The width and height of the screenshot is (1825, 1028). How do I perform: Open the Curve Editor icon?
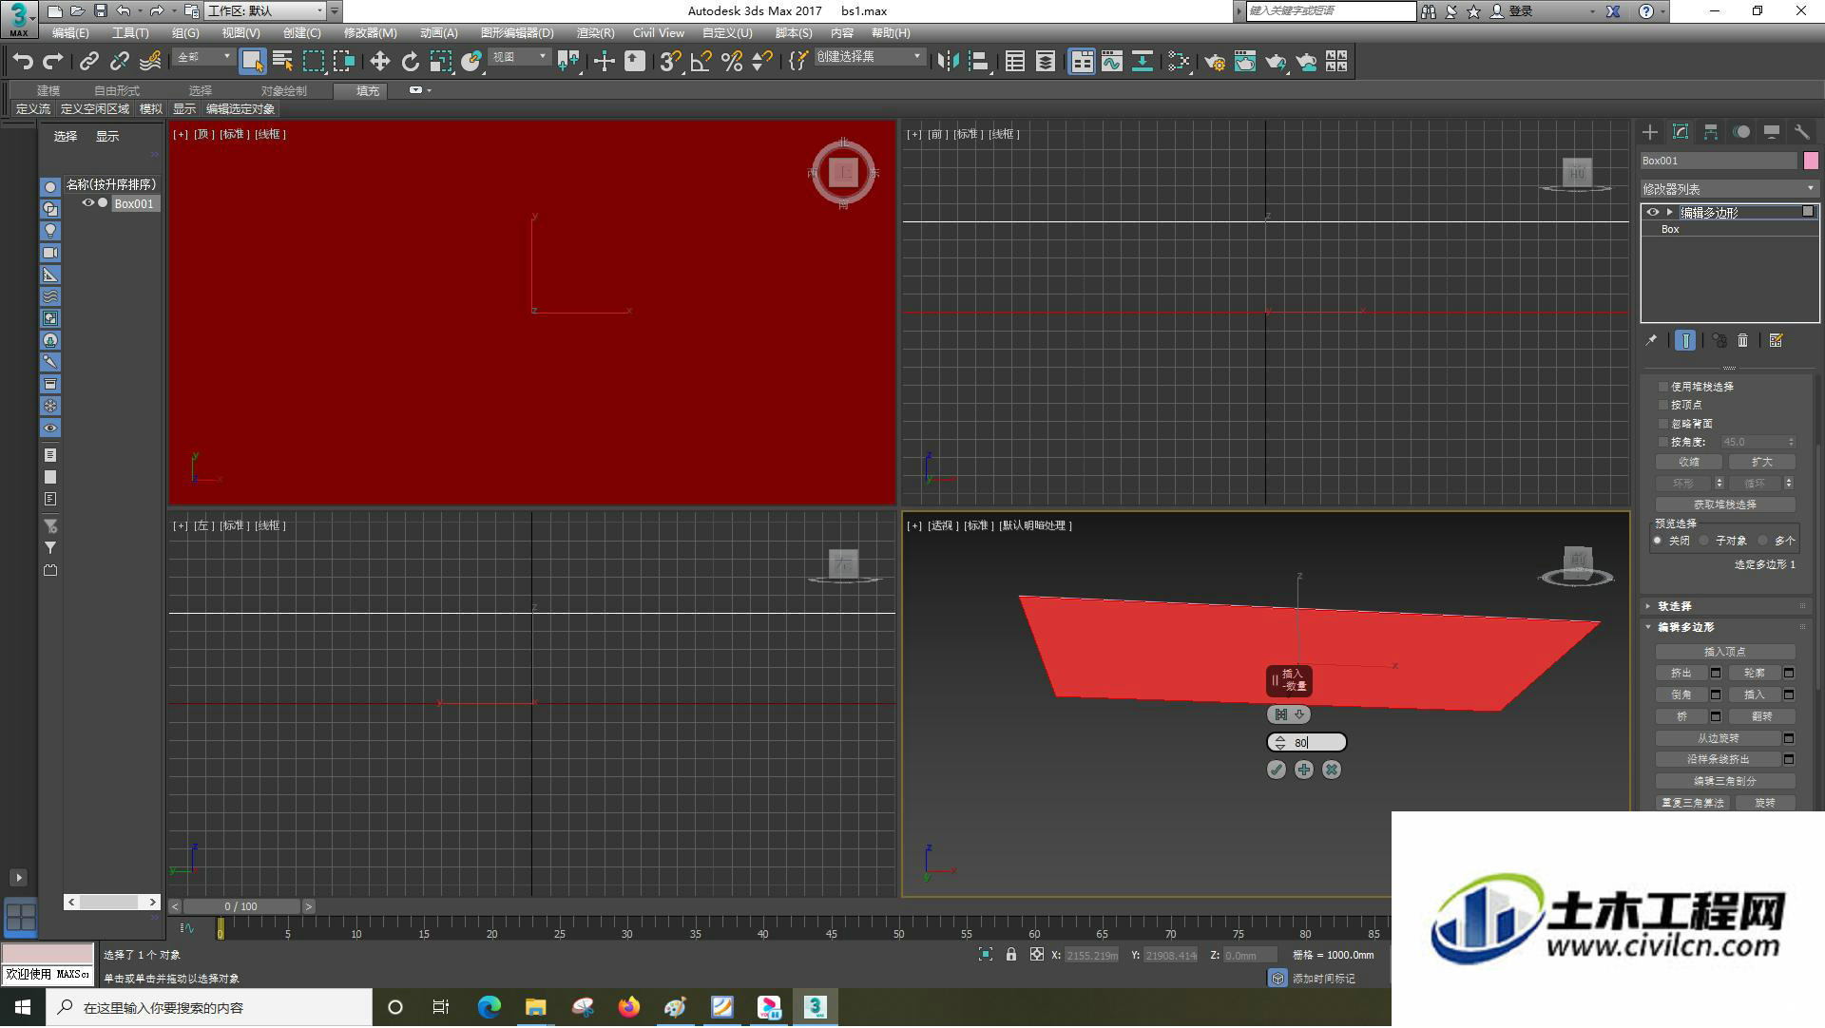[x=1112, y=62]
